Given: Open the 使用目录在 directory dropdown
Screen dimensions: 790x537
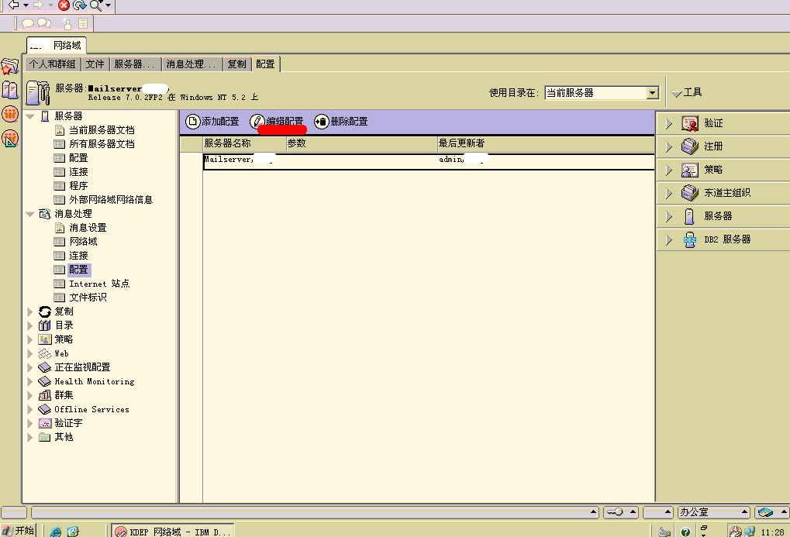Looking at the screenshot, I should coord(652,93).
